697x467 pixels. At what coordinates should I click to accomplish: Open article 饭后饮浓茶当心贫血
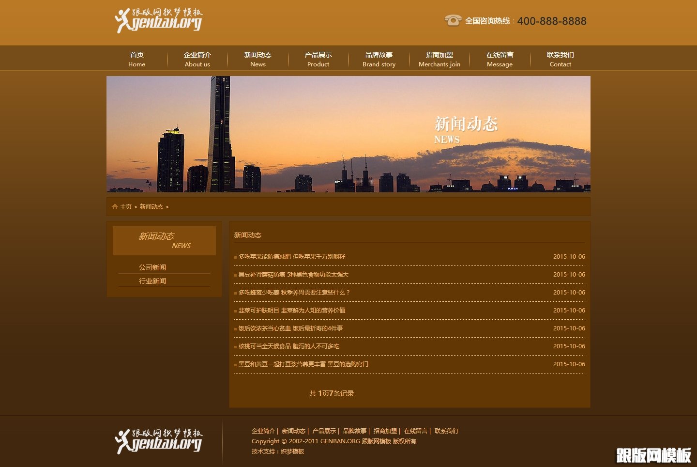coord(290,328)
